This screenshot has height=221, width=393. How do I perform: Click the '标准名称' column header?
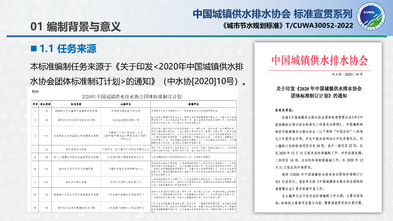point(76,104)
